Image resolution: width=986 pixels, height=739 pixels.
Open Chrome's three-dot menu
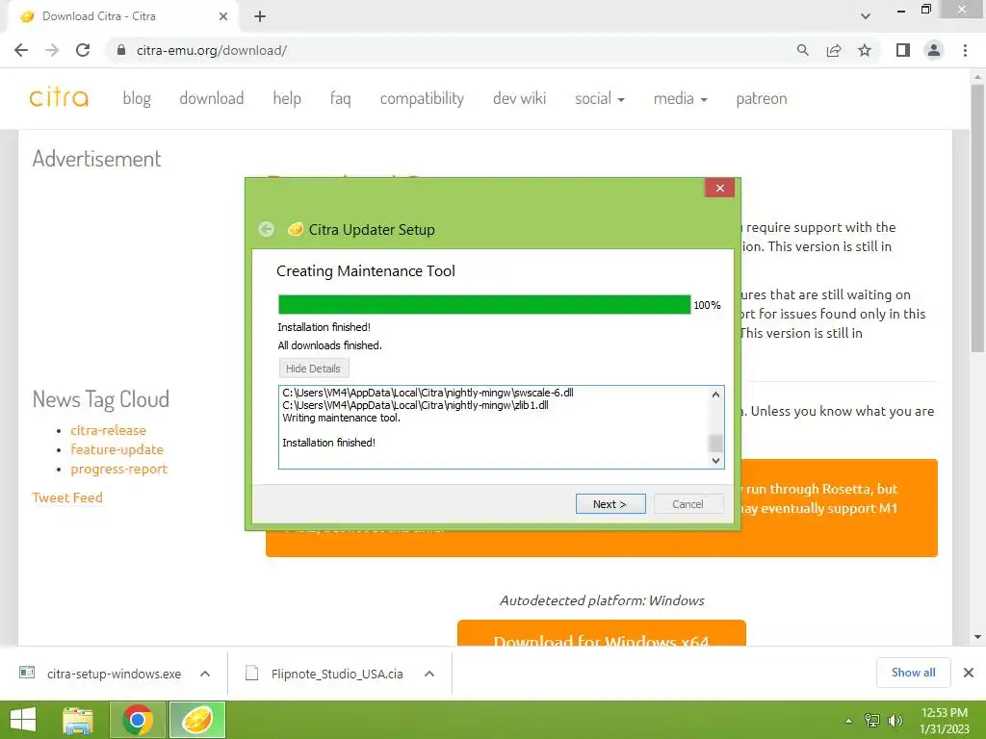[965, 50]
